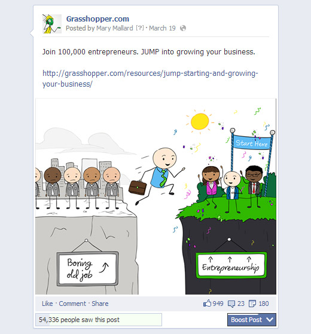Image resolution: width=311 pixels, height=334 pixels.
Task: Click the globe public privacy icon
Action: point(183,28)
